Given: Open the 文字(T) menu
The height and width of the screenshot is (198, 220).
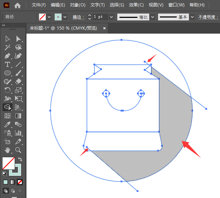Looking at the screenshot, I should tap(98, 5).
